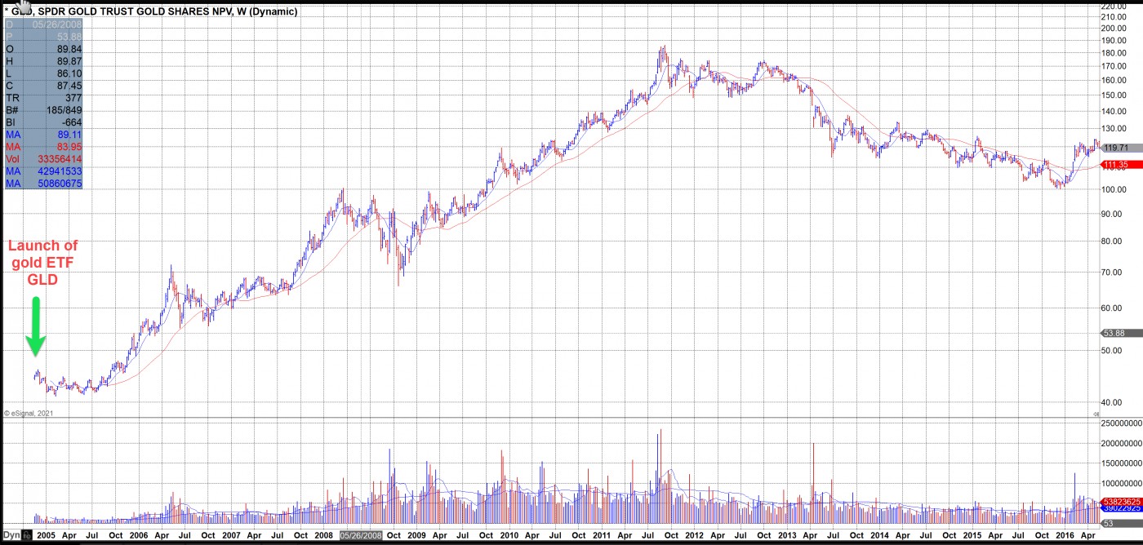Click the high price value 89.87
Viewport: 1143px width, 545px height.
click(69, 61)
